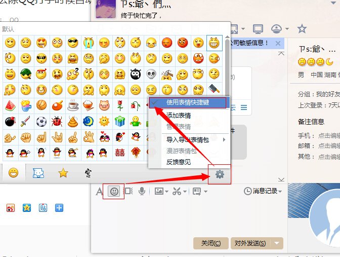
Task: Insert the ladybug emoticon
Action: coord(57,122)
